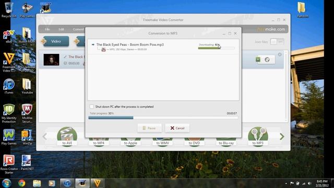
Task: Show hidden system tray icons arrow
Action: [x=286, y=183]
